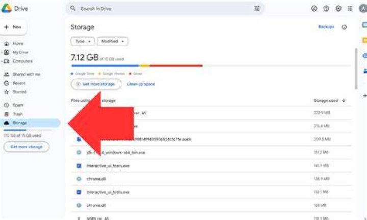The width and height of the screenshot is (367, 220).
Task: Click the Google Photos legend label
Action: click(x=114, y=74)
